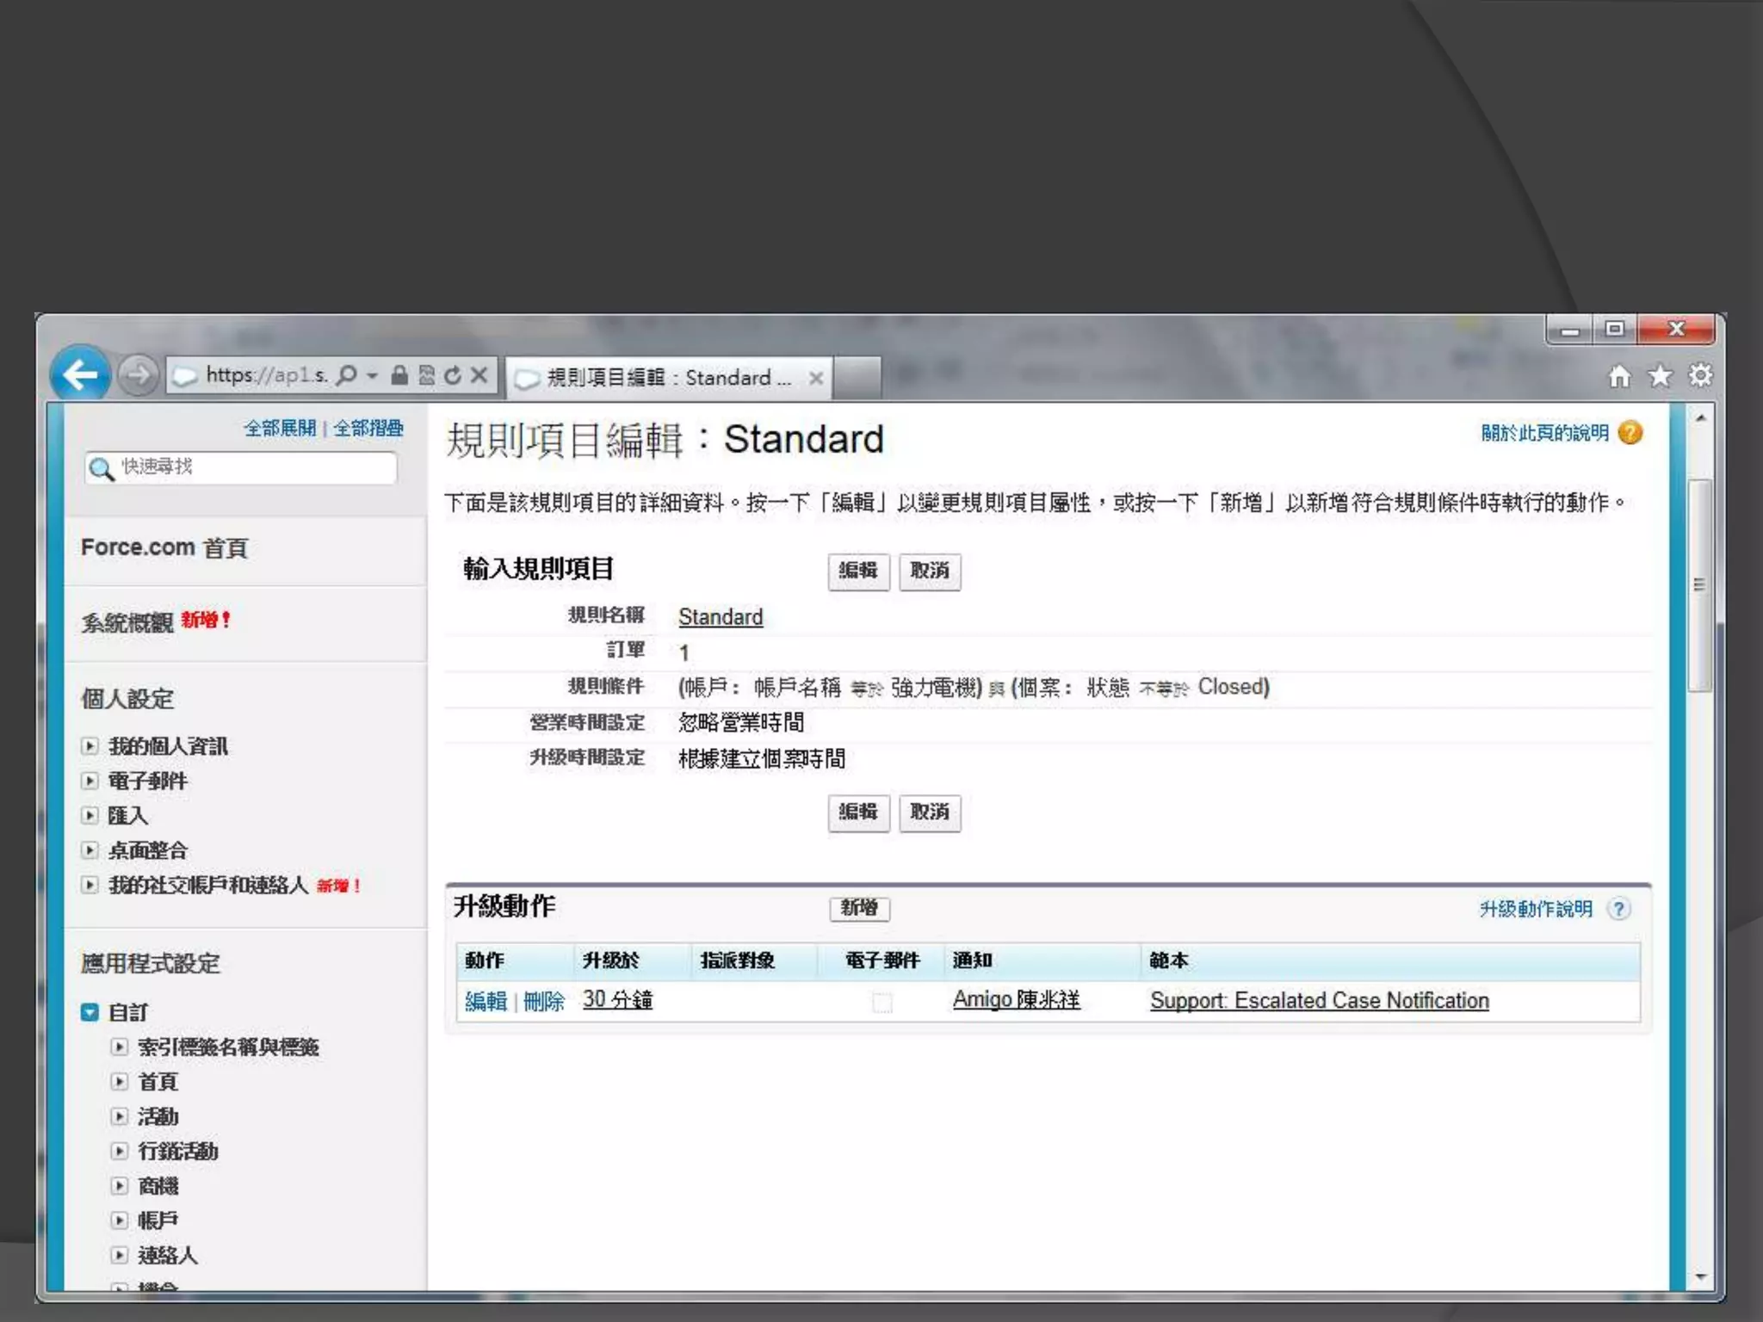Click 新增 button in 升級動作 section
Image resolution: width=1763 pixels, height=1322 pixels.
pyautogui.click(x=858, y=908)
